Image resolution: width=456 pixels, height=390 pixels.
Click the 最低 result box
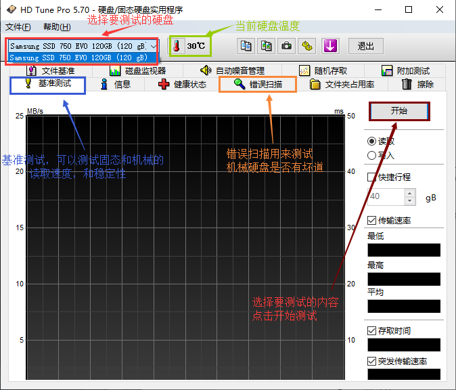tap(404, 250)
